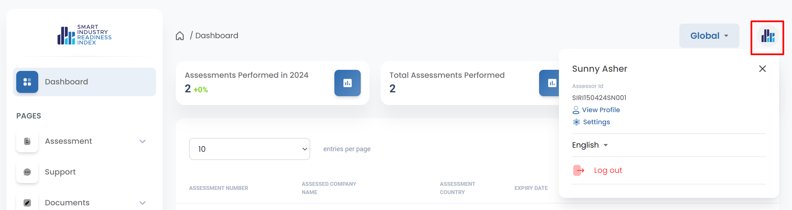This screenshot has width=792, height=210.
Task: Click the red Log out arrow icon
Action: 578,170
